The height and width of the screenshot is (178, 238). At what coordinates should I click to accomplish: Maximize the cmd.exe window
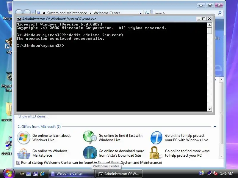pyautogui.click(x=204, y=19)
